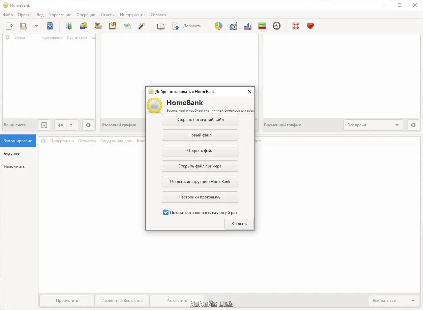Click the Расчитано column header

click(x=77, y=37)
